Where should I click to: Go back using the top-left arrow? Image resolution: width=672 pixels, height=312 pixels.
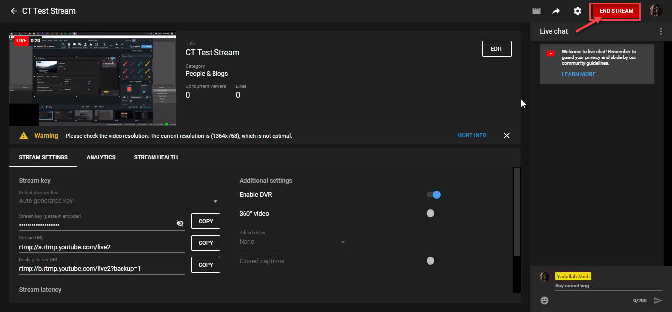(14, 11)
